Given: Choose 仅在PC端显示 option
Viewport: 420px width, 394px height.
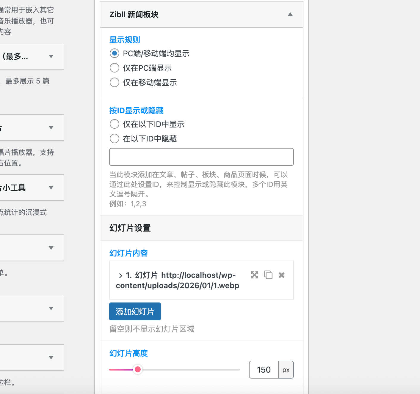Looking at the screenshot, I should coord(115,68).
